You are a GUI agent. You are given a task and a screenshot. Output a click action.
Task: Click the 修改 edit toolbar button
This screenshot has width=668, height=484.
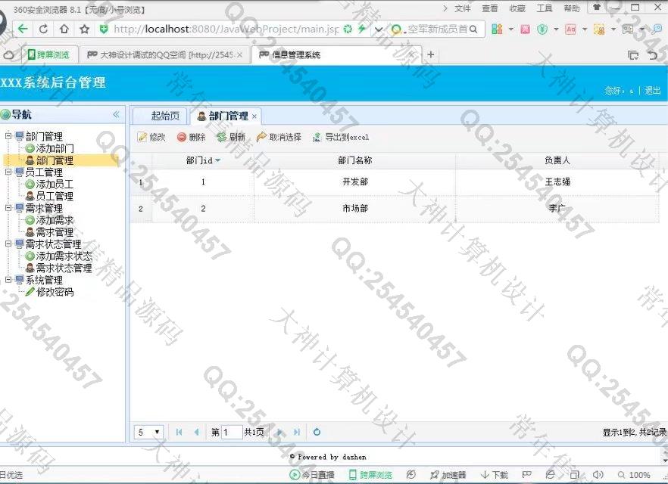pos(151,137)
